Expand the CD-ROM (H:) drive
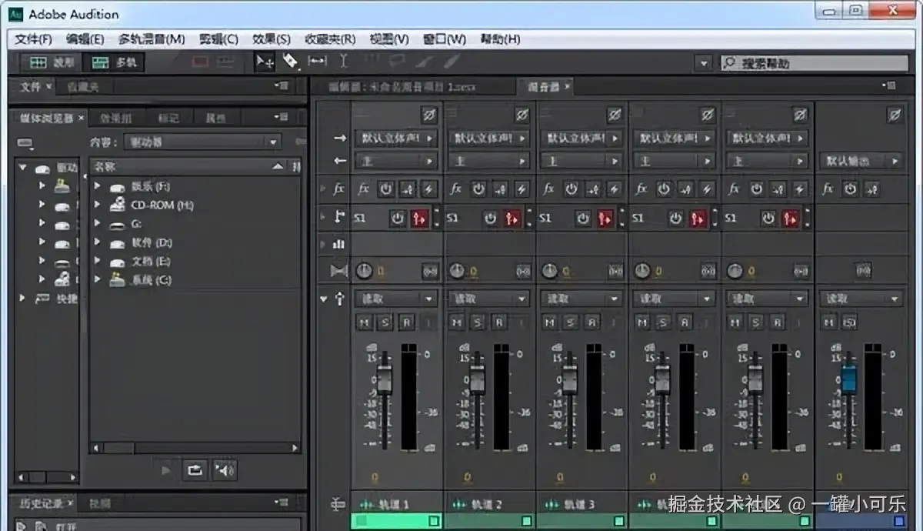The height and width of the screenshot is (531, 923). point(98,205)
